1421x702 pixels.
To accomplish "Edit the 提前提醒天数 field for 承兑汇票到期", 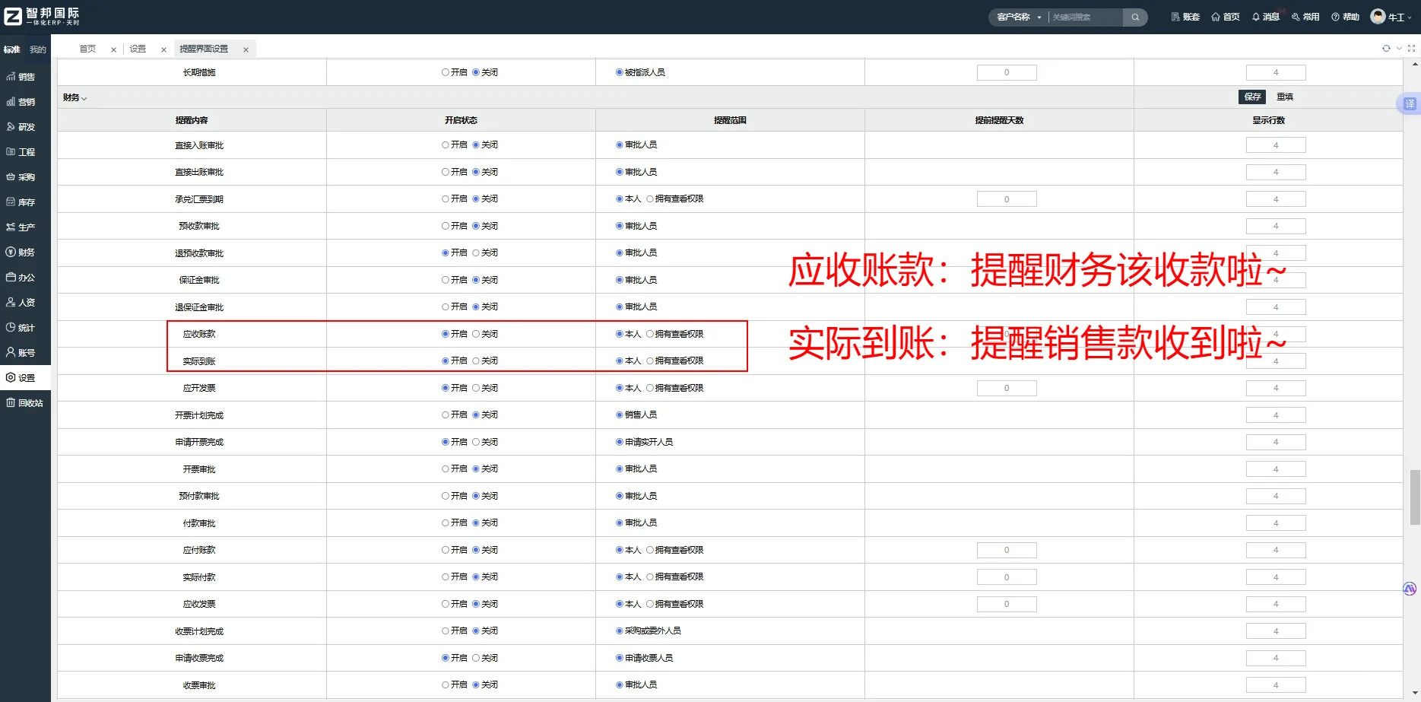I will pyautogui.click(x=1007, y=199).
